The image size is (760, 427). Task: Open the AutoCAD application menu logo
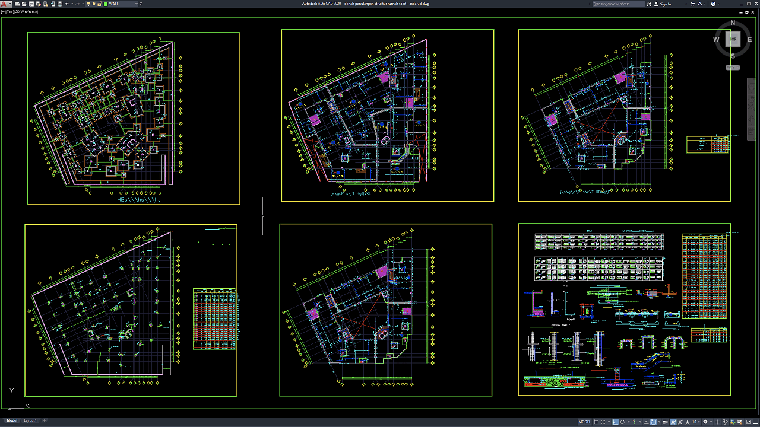click(x=4, y=4)
